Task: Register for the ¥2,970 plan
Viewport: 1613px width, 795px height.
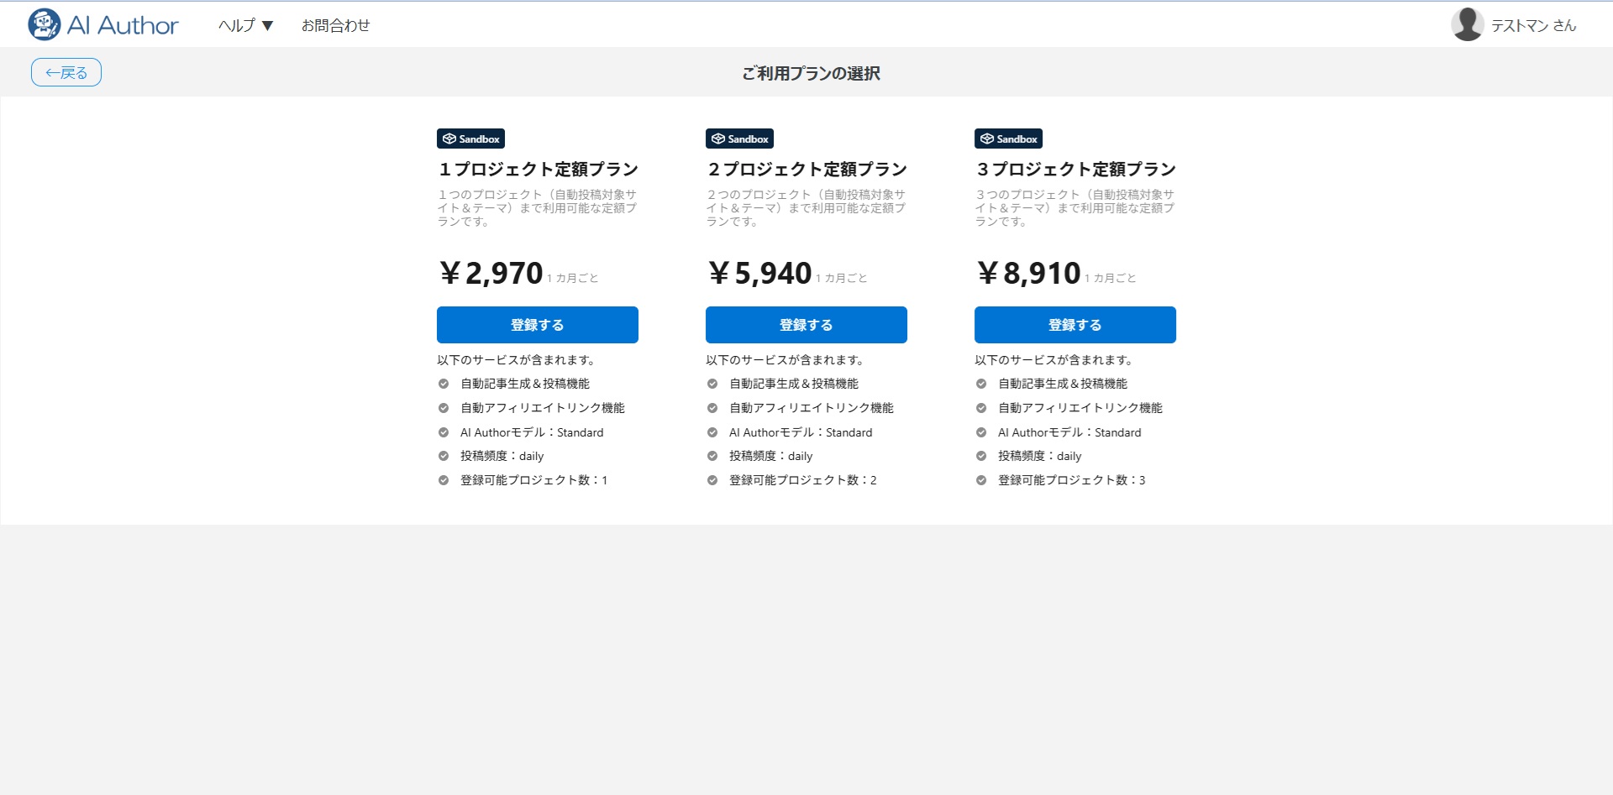Action: click(x=537, y=325)
